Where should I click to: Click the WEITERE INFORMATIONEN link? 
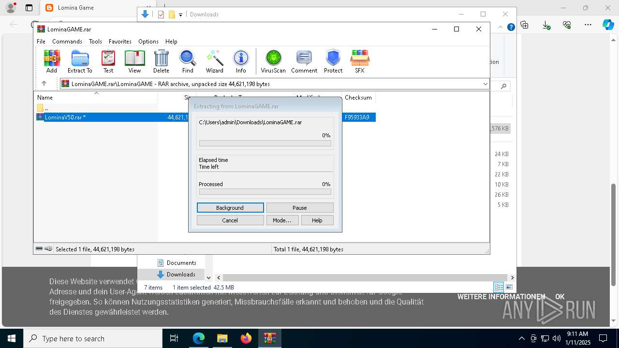[501, 297]
